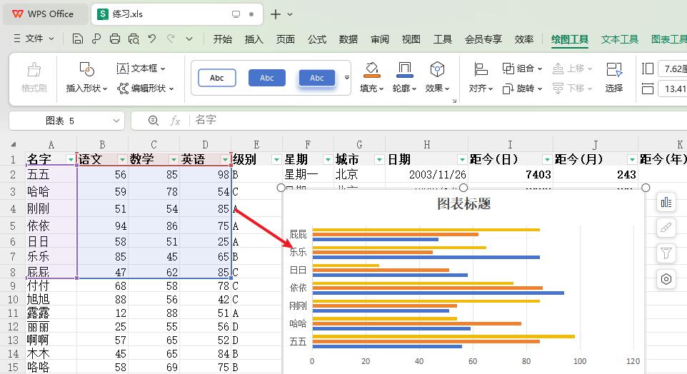Open the filter dropdown for 日期
This screenshot has width=687, height=374.
pos(462,159)
